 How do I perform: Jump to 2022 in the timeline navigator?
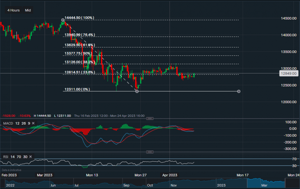pyautogui.click(x=10, y=185)
